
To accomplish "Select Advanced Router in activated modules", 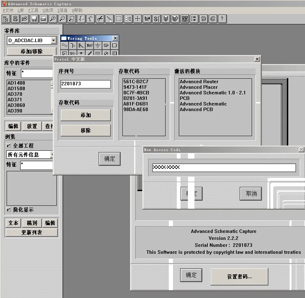I will (x=199, y=81).
